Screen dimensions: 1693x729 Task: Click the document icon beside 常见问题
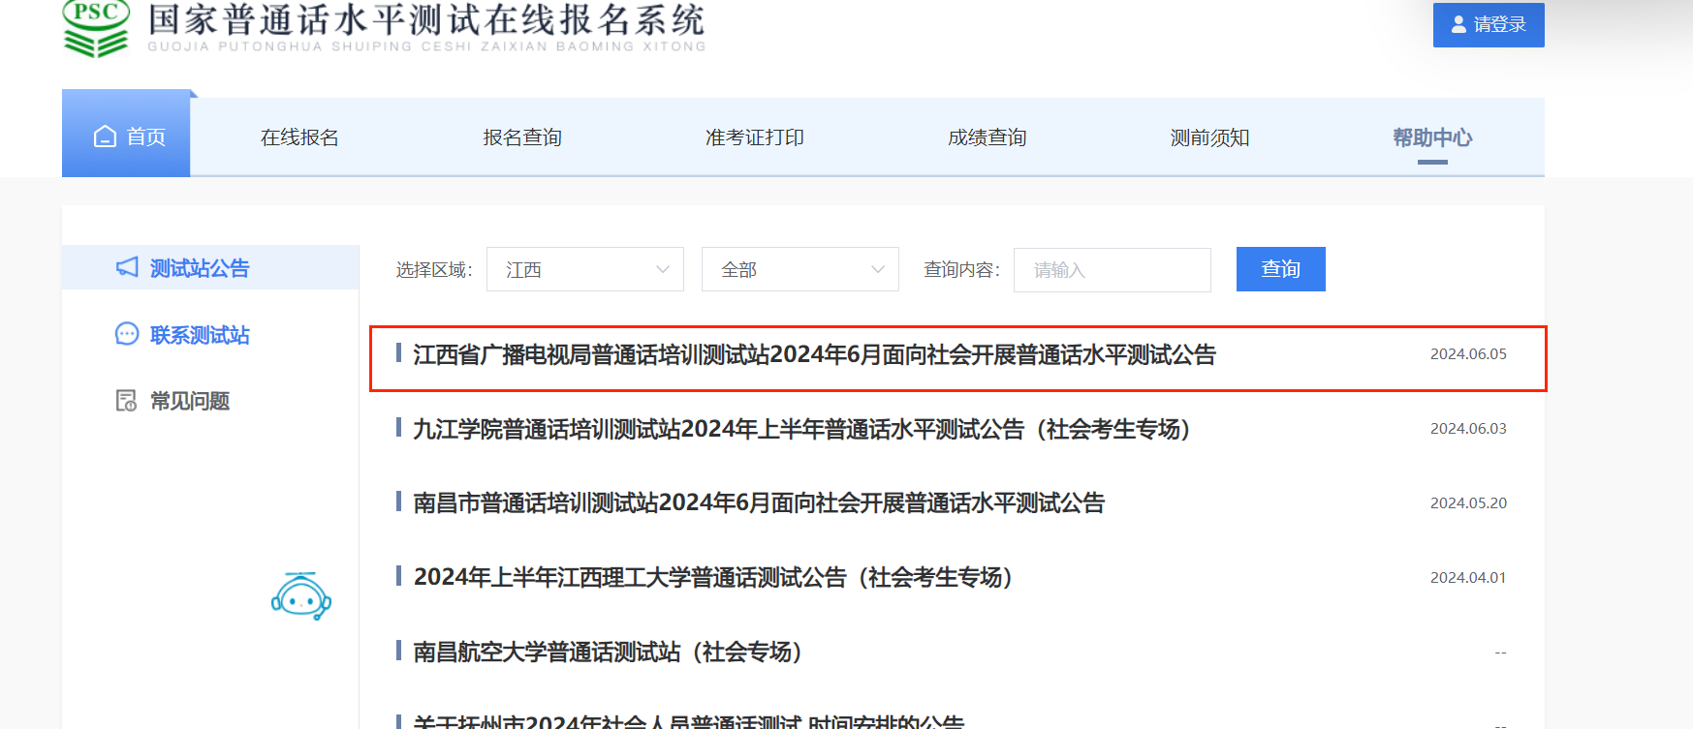point(126,401)
